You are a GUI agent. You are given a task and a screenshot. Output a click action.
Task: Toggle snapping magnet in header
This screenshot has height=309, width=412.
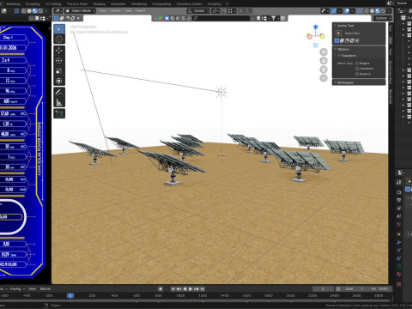point(224,11)
